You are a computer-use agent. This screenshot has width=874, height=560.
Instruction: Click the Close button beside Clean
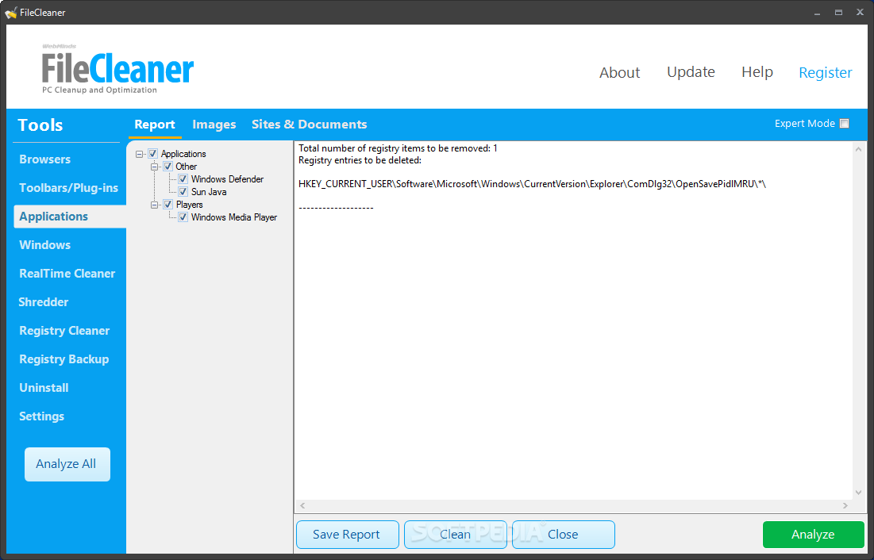coord(564,535)
